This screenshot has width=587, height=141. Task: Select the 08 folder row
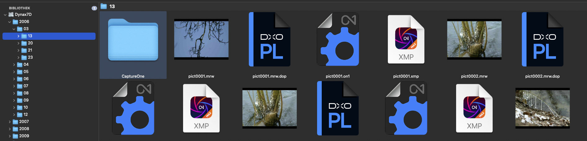click(49, 93)
